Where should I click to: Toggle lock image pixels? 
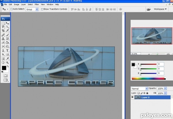click(x=142, y=93)
